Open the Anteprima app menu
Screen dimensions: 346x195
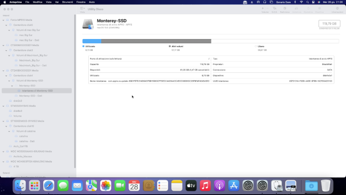click(16, 2)
